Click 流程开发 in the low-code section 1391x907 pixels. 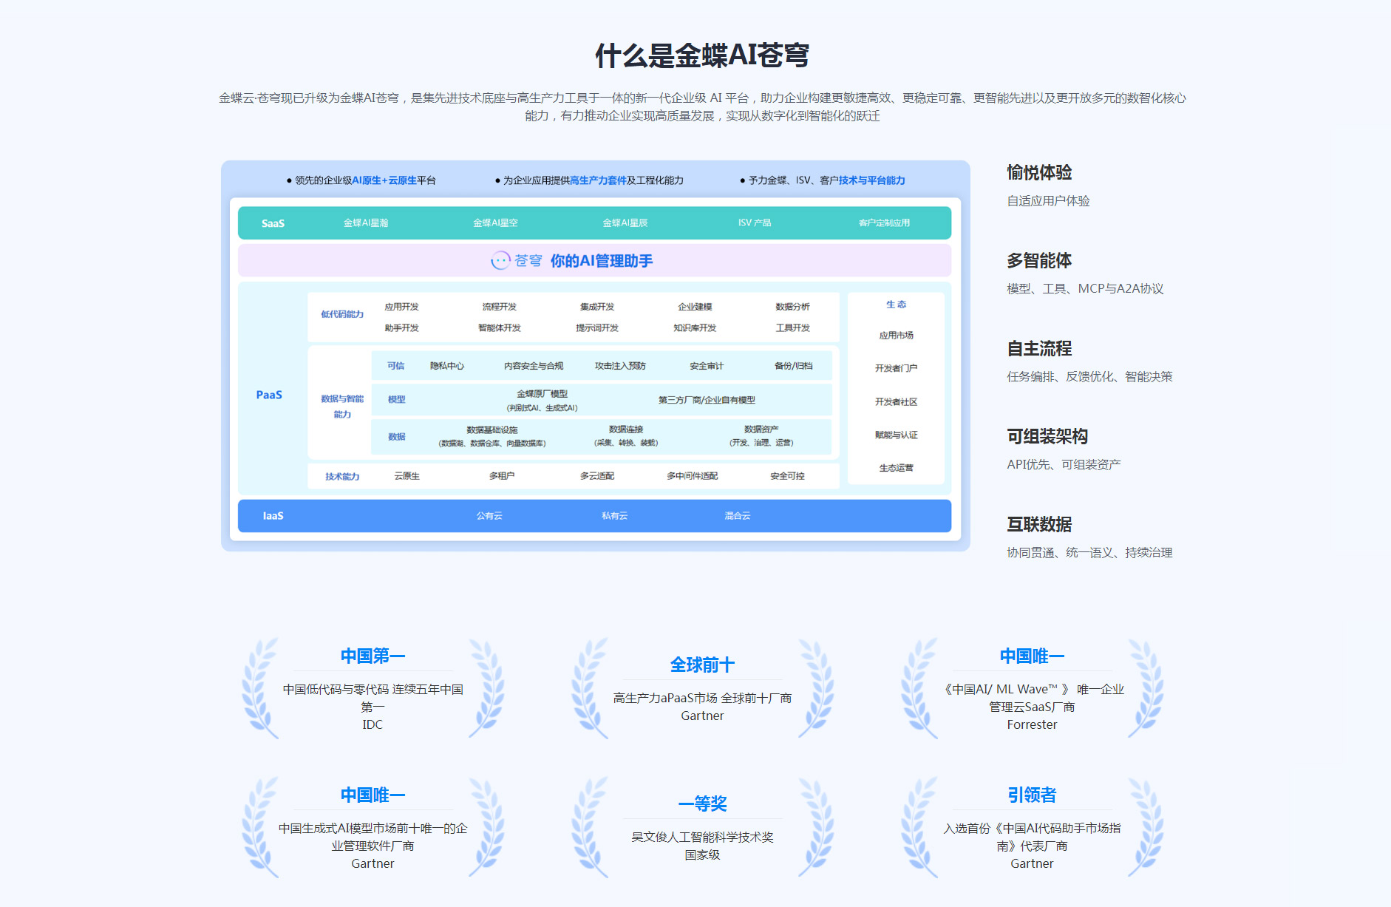tap(500, 307)
